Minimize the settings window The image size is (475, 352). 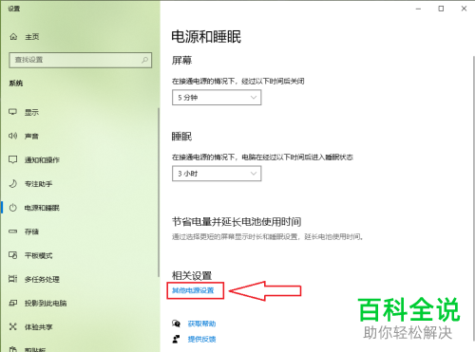pyautogui.click(x=418, y=9)
